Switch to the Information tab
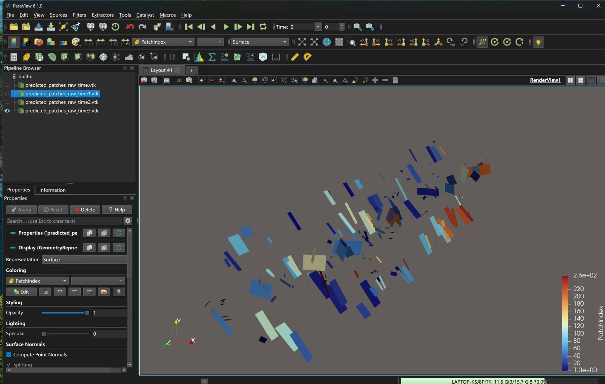Image resolution: width=605 pixels, height=384 pixels. (52, 190)
